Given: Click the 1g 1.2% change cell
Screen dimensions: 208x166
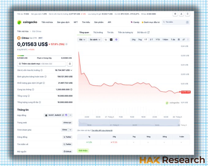Looking at the screenshot, I should click(89, 142).
